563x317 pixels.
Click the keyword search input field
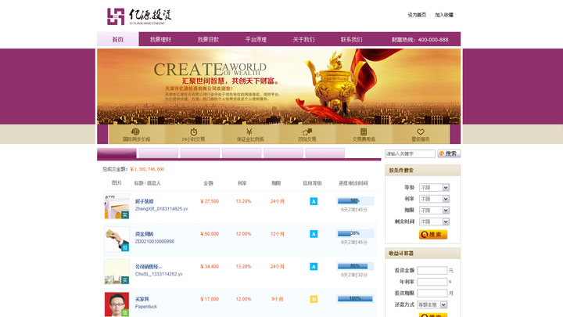coord(409,153)
